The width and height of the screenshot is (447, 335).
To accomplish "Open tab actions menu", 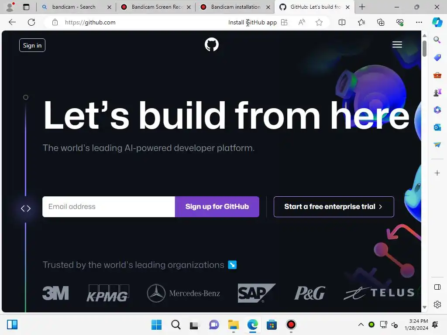I will coord(26,7).
